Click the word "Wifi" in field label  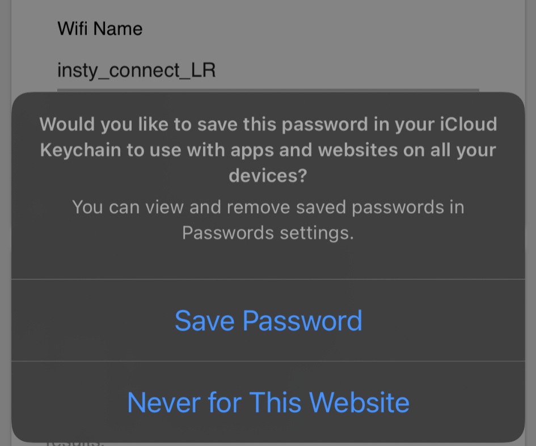pos(73,28)
